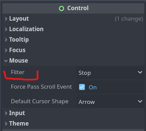Uncheck the Force Pass Scroll Event checkbox
146x131 pixels.
(82, 87)
